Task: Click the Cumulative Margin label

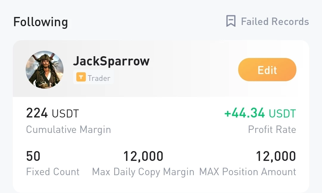Action: pyautogui.click(x=68, y=130)
